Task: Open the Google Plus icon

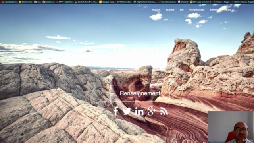Action: coord(152,111)
